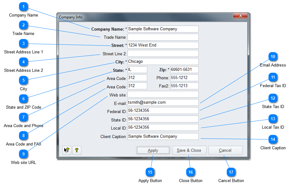Open help with the question mark icon
Image resolution: width=291 pixels, height=188 pixels.
click(77, 150)
